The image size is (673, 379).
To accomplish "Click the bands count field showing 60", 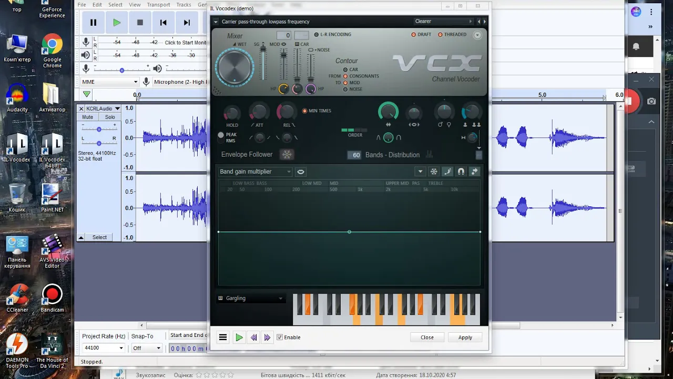I will click(x=354, y=155).
